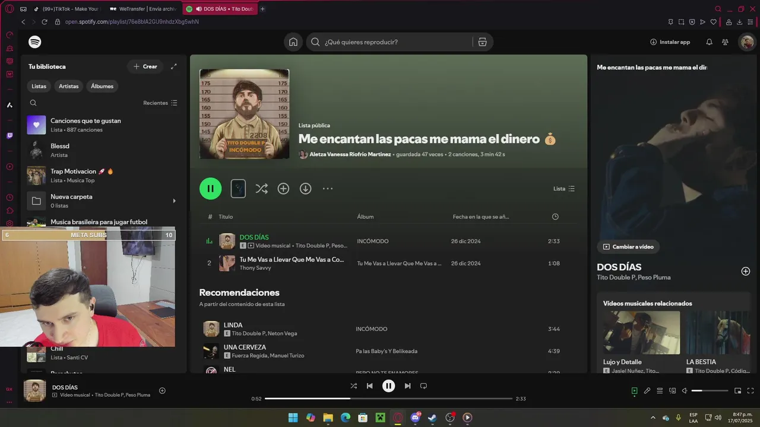Viewport: 760px width, 427px height.
Task: Toggle the Now Playing view button
Action: click(634, 391)
